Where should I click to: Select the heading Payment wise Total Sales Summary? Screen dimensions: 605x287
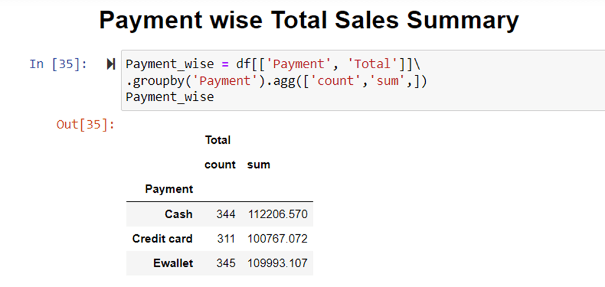click(308, 20)
